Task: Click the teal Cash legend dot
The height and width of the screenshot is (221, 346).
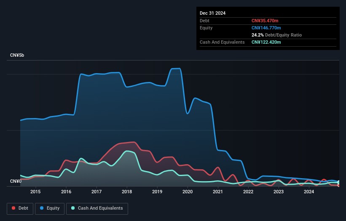Action: click(x=73, y=208)
